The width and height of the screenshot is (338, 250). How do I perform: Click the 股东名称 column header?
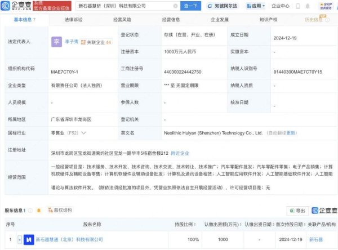92,224
